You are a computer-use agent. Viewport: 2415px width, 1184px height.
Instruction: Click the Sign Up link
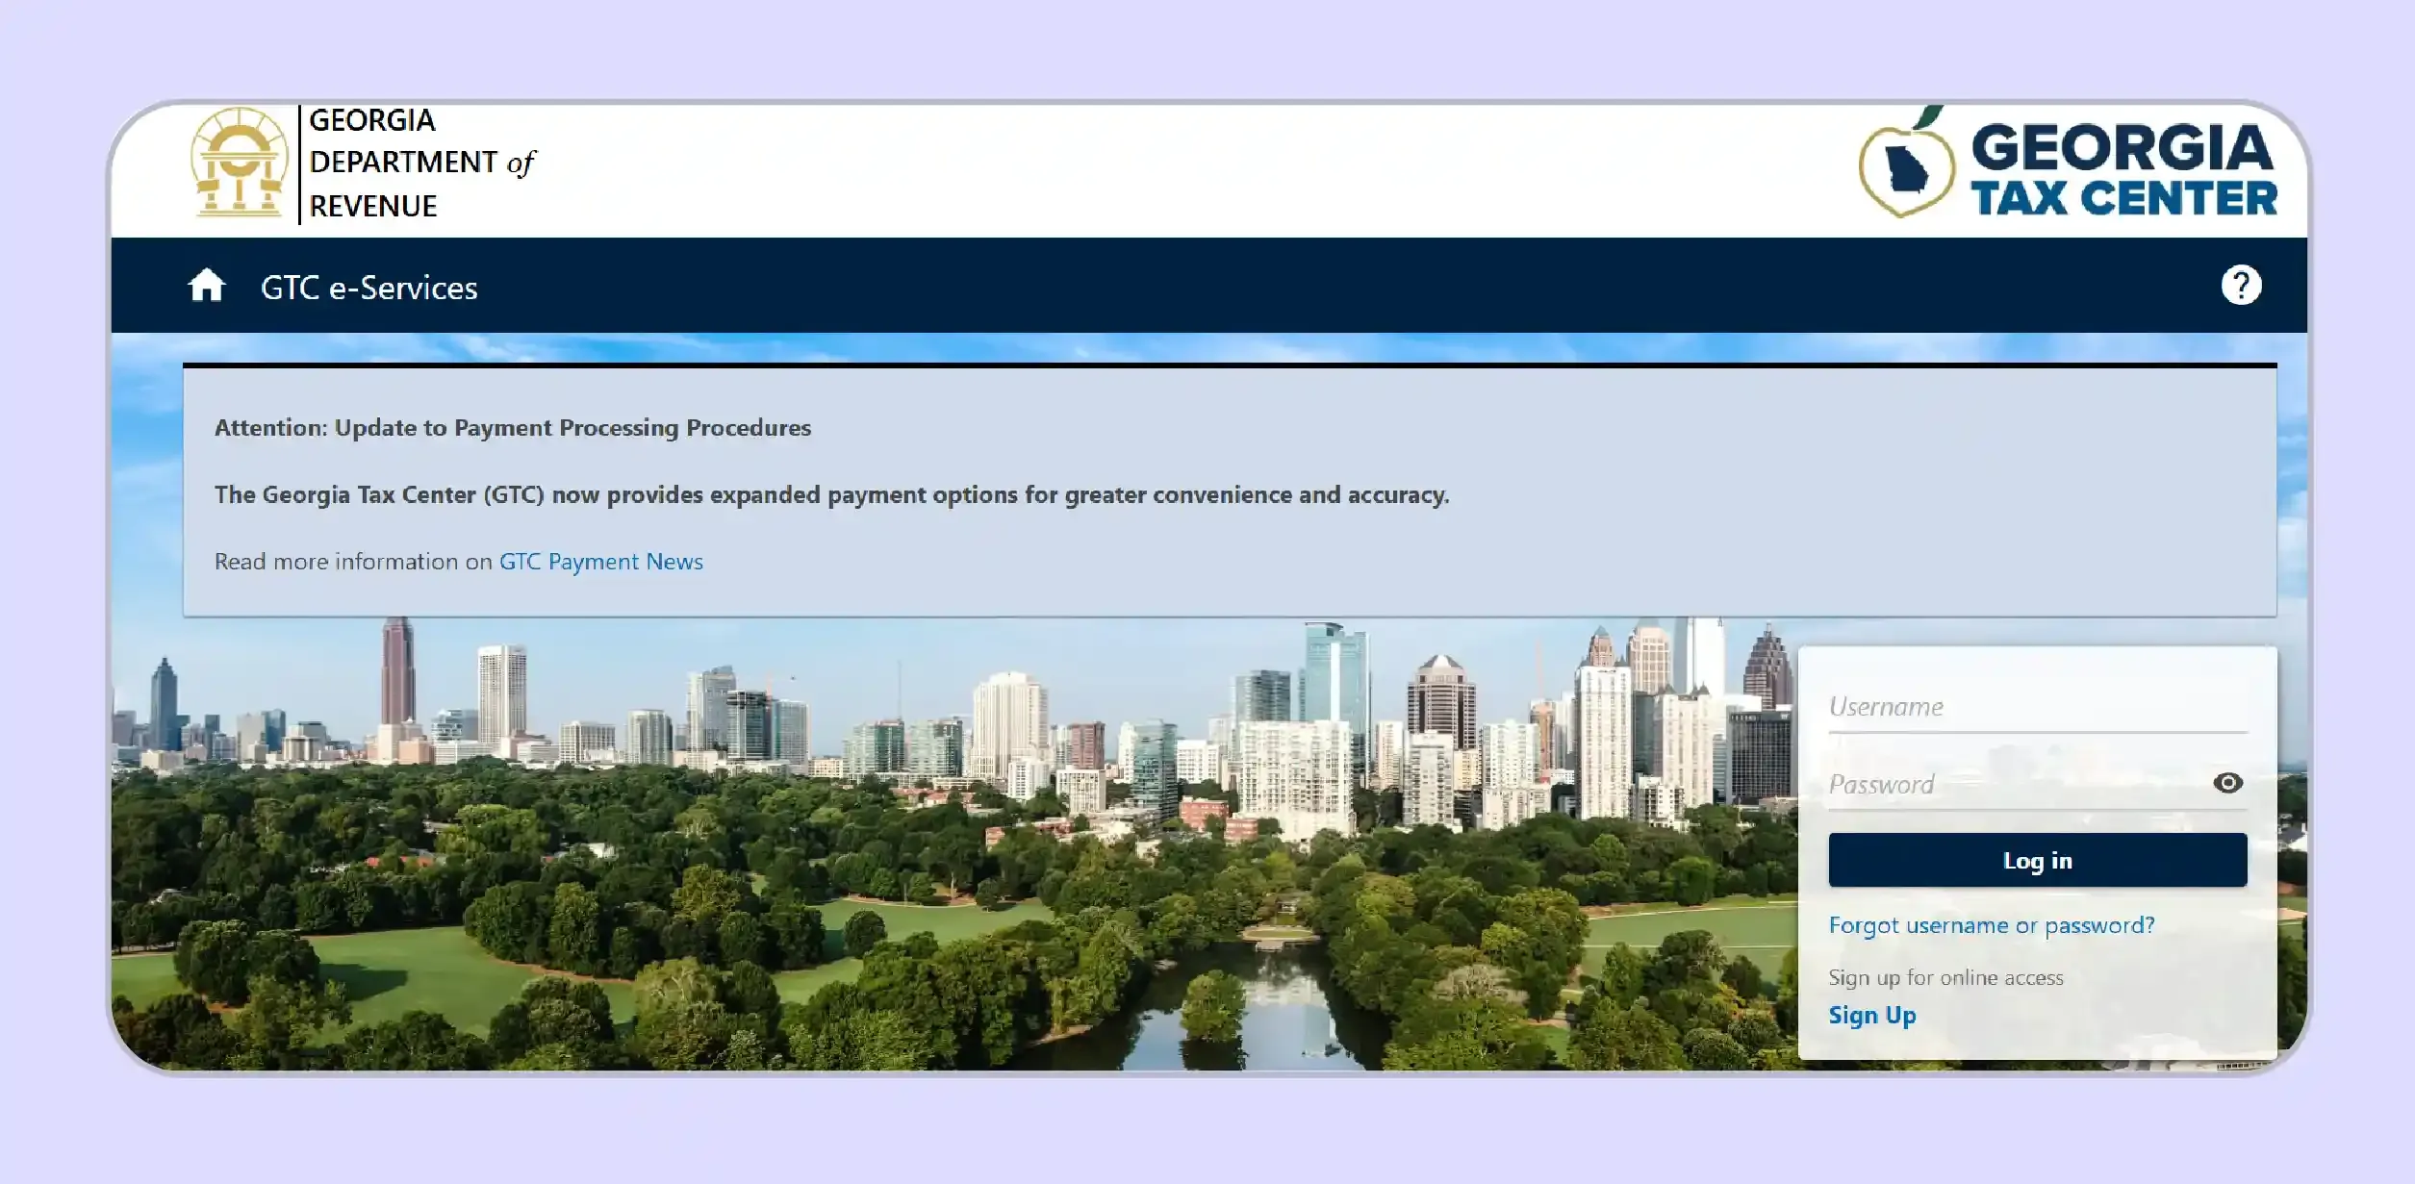1872,1016
